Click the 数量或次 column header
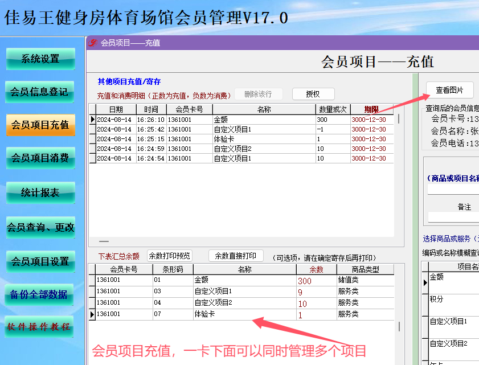479x365 pixels. (333, 109)
